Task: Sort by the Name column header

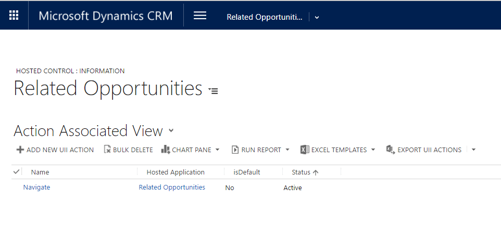Action: coord(40,172)
